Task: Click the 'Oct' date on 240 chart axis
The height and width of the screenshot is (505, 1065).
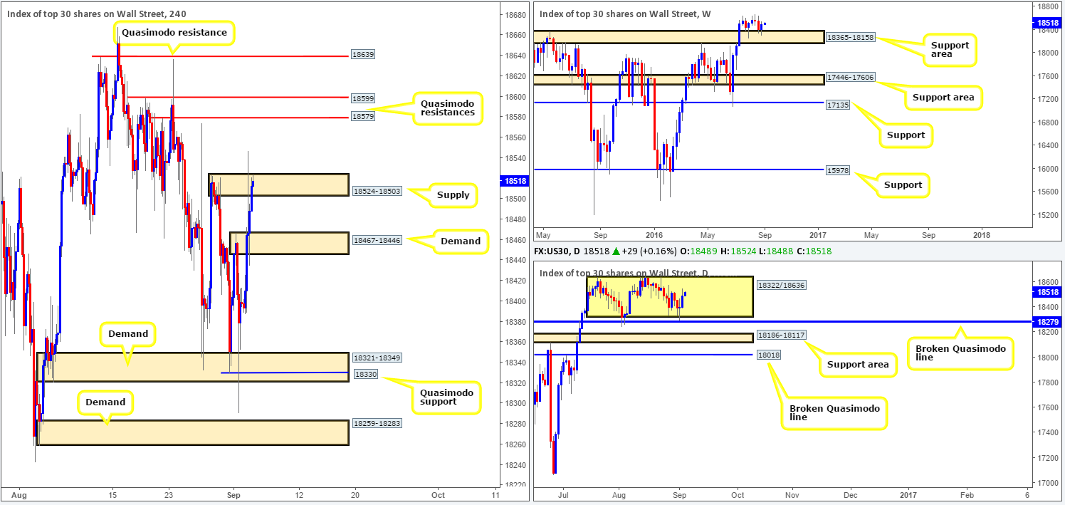Action: click(438, 494)
